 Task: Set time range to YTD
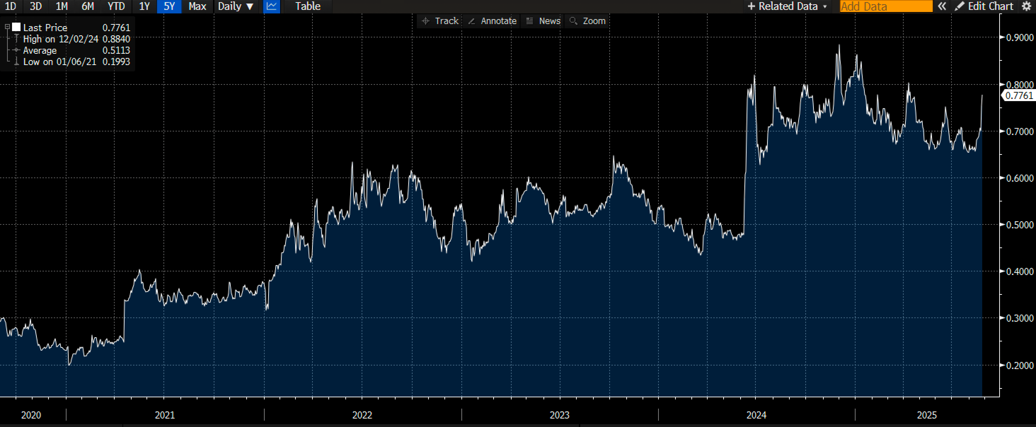tap(116, 6)
